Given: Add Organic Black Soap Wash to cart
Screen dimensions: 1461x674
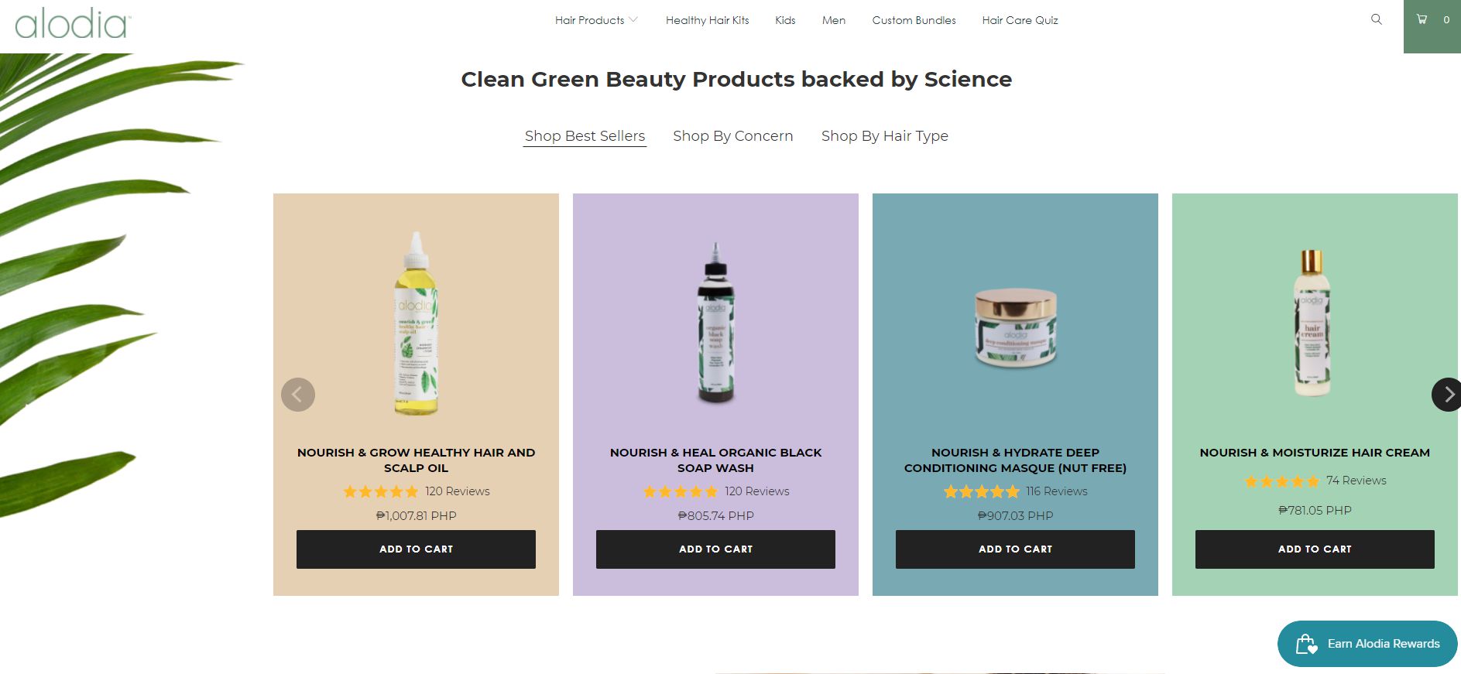Looking at the screenshot, I should pyautogui.click(x=715, y=549).
